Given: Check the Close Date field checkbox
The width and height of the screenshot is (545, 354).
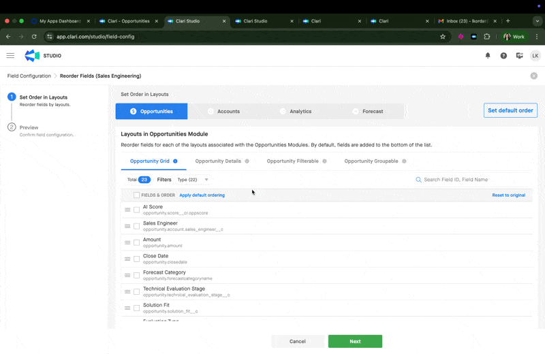Looking at the screenshot, I should pyautogui.click(x=137, y=259).
